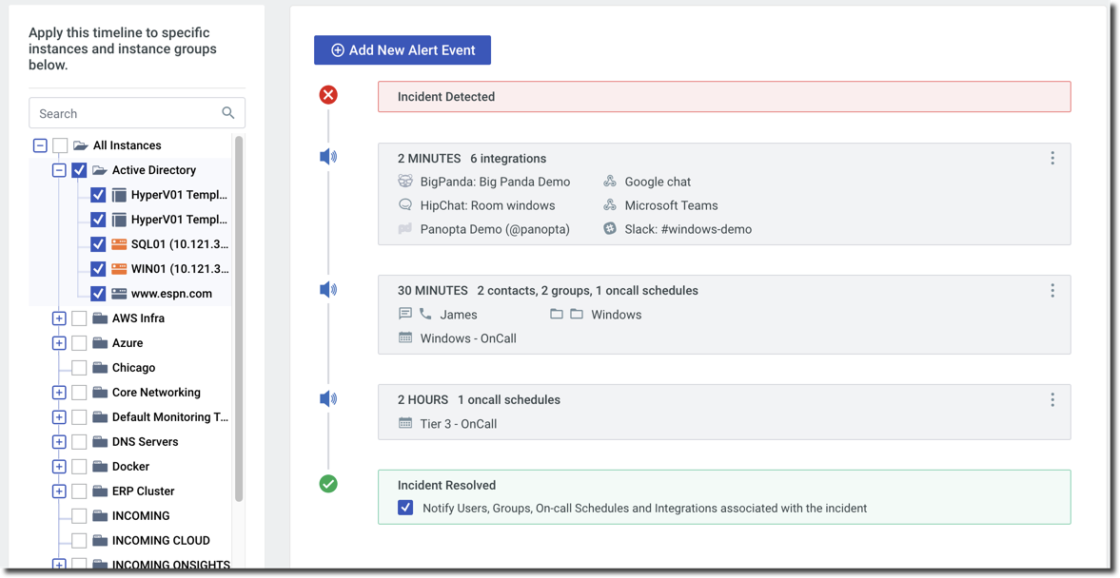The height and width of the screenshot is (578, 1120).
Task: Expand the Azure instance group
Action: pyautogui.click(x=59, y=343)
